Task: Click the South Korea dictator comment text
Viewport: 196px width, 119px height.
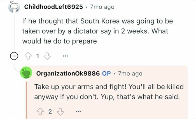Action: pyautogui.click(x=97, y=31)
